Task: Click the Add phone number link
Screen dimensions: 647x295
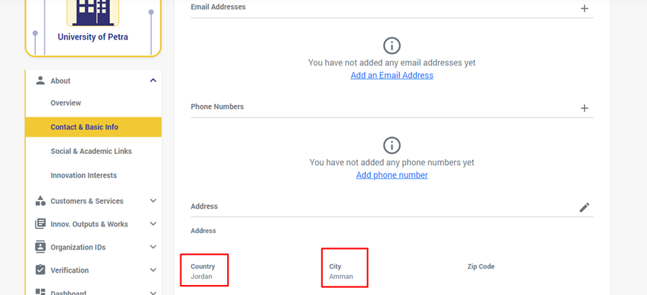Action: point(392,176)
